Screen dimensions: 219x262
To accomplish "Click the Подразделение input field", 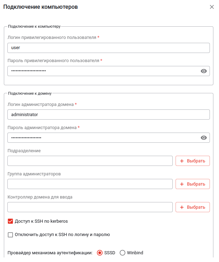I will click(x=90, y=161).
